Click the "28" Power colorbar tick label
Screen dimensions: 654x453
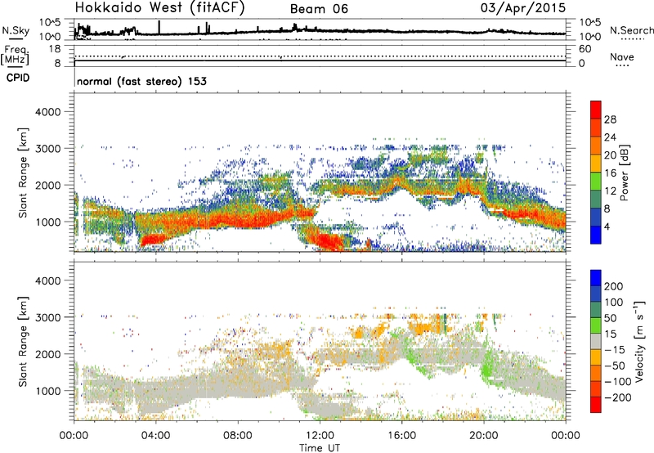[x=610, y=119]
